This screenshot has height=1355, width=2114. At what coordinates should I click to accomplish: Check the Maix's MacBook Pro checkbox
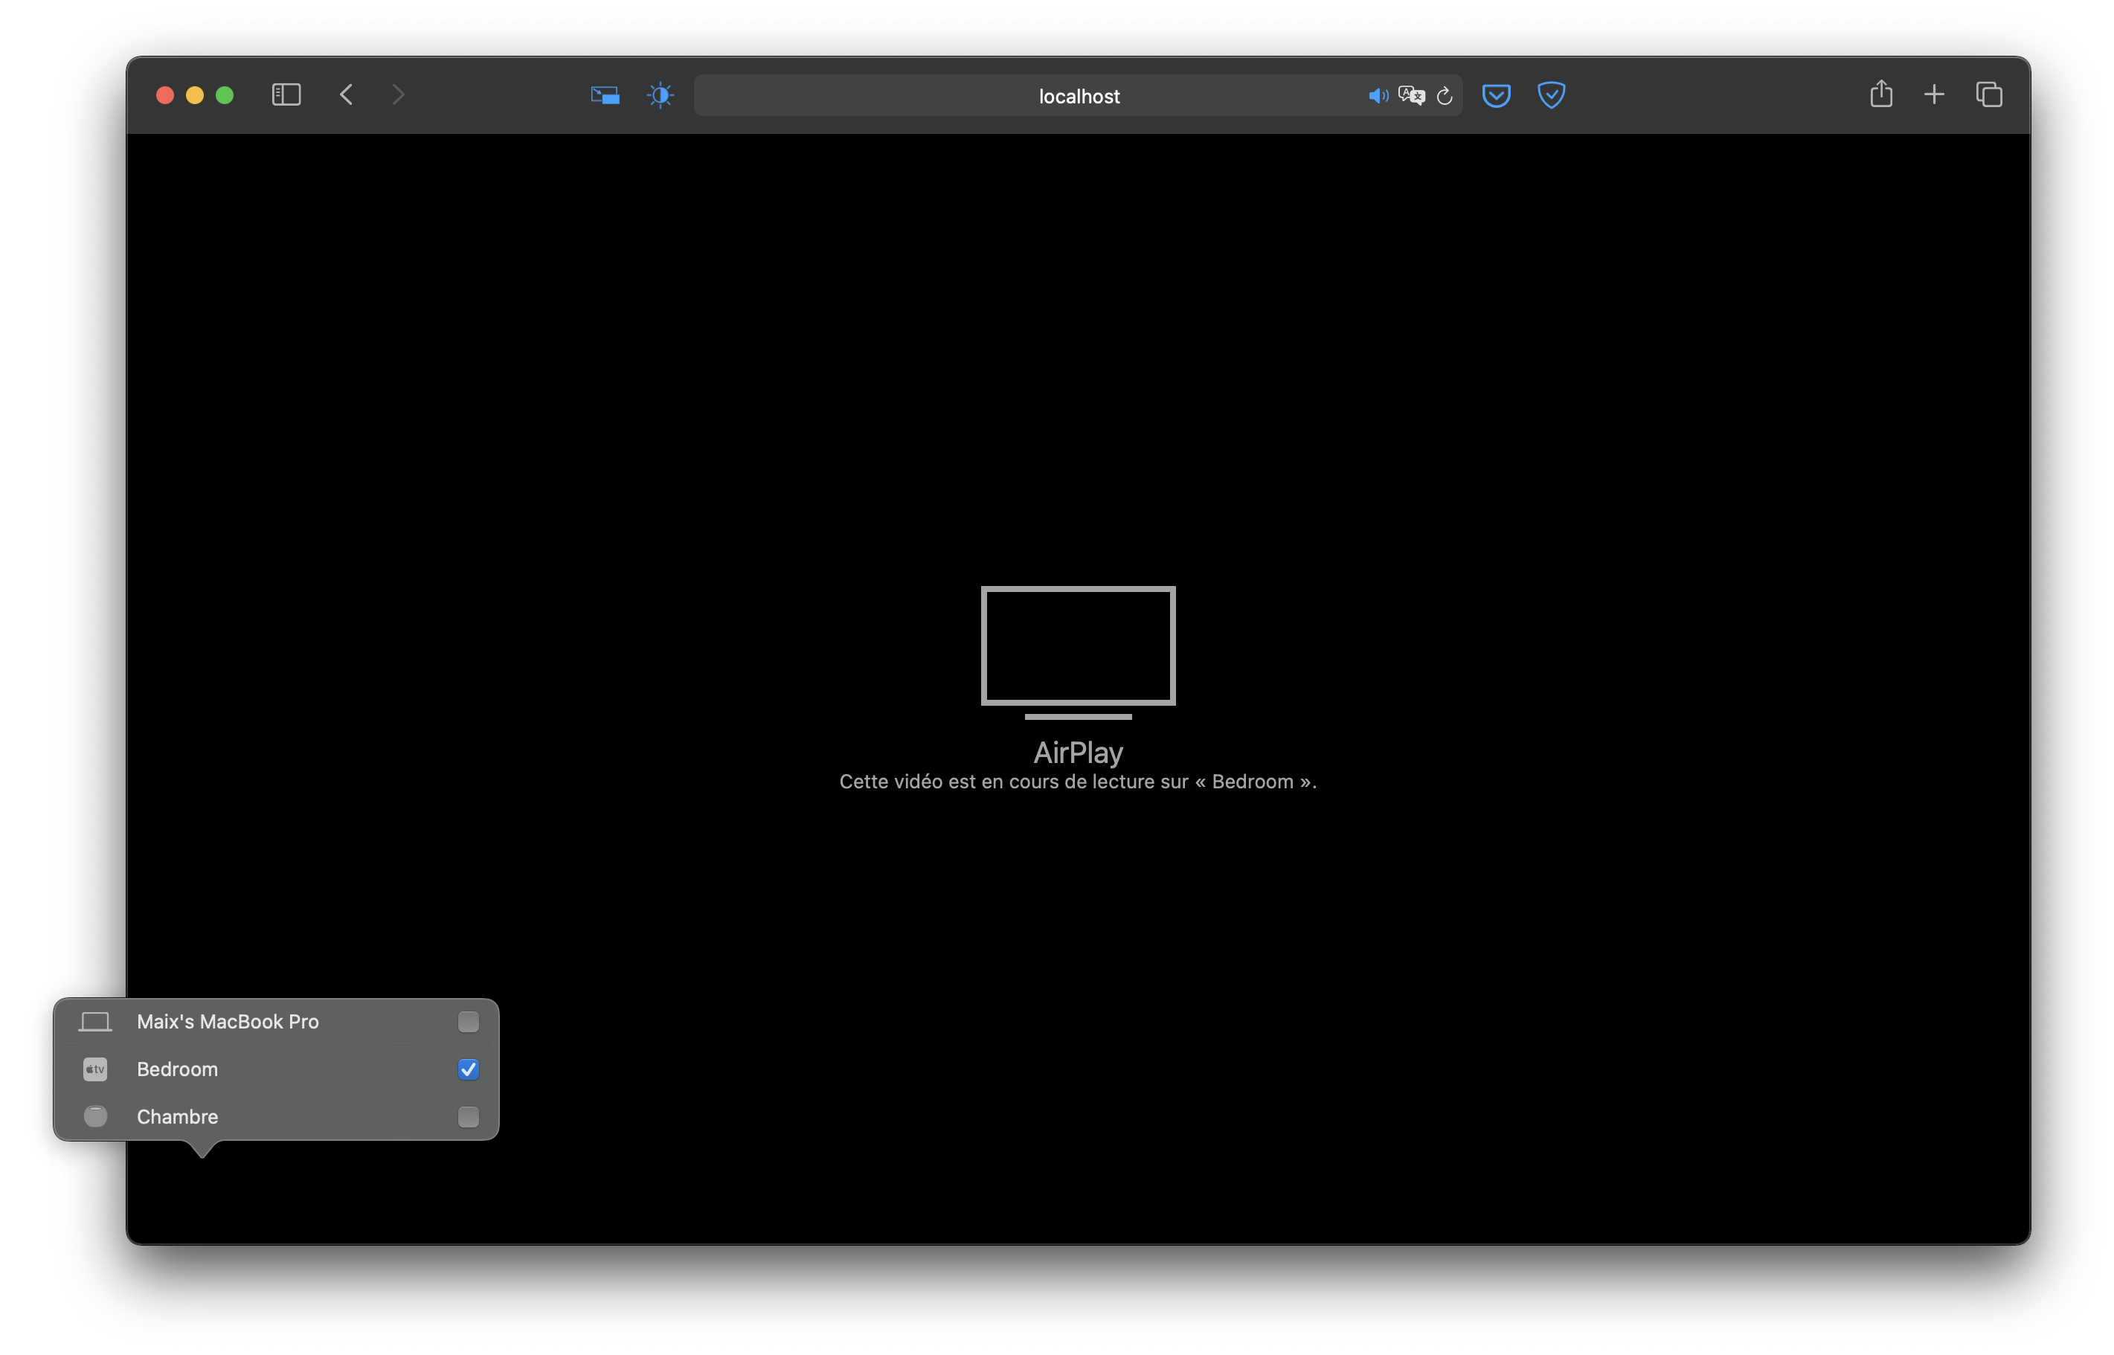tap(468, 1022)
